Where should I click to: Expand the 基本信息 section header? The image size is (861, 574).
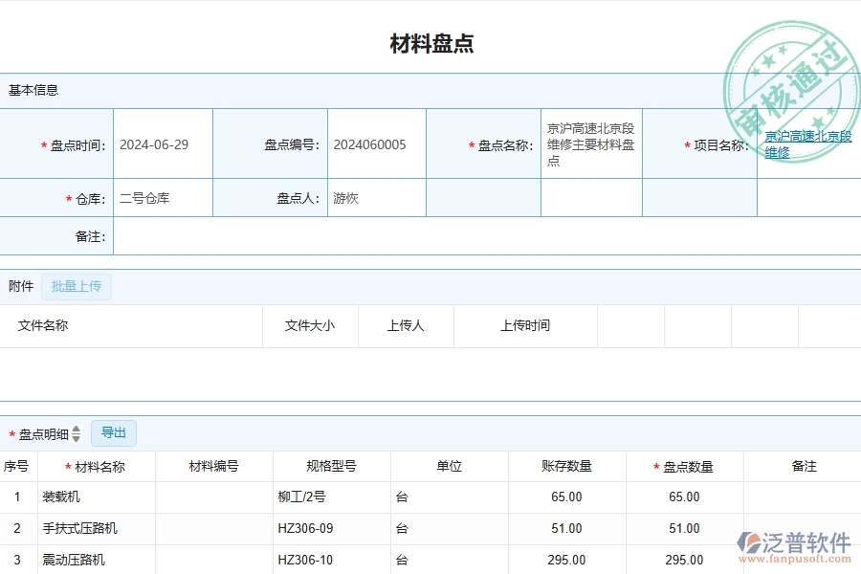pos(33,90)
